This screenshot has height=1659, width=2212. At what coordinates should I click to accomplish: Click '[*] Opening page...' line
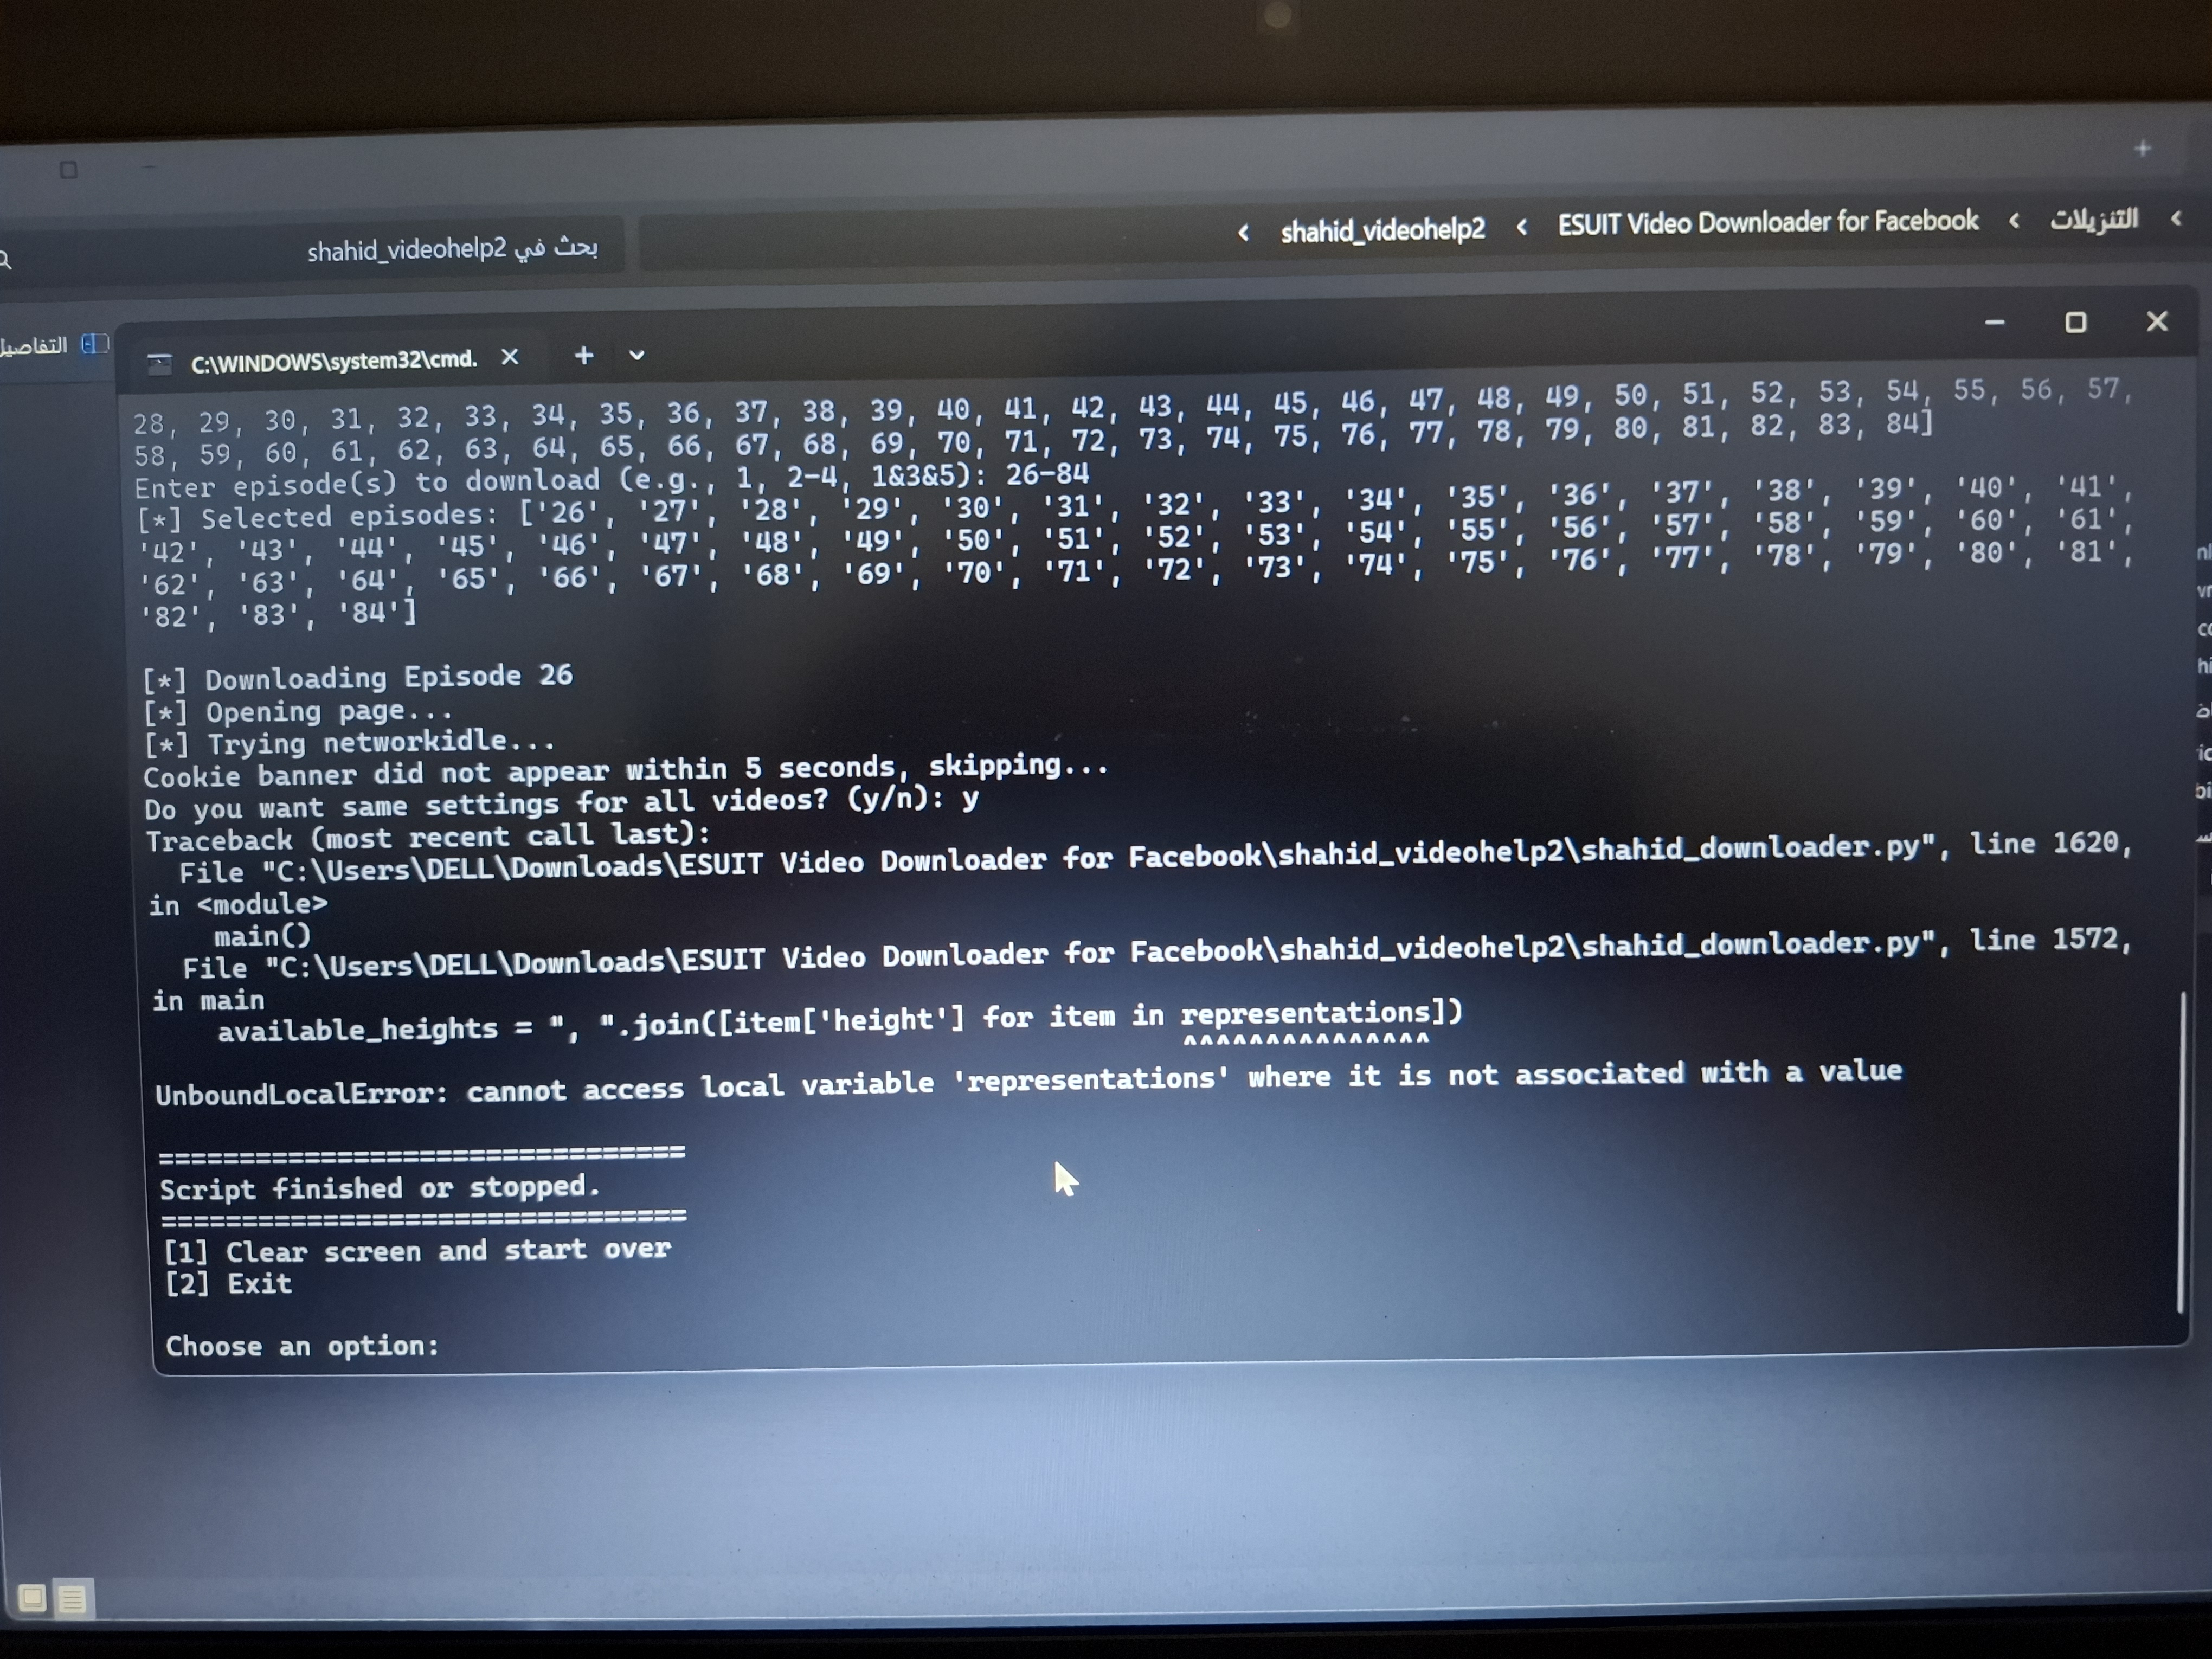tap(298, 712)
